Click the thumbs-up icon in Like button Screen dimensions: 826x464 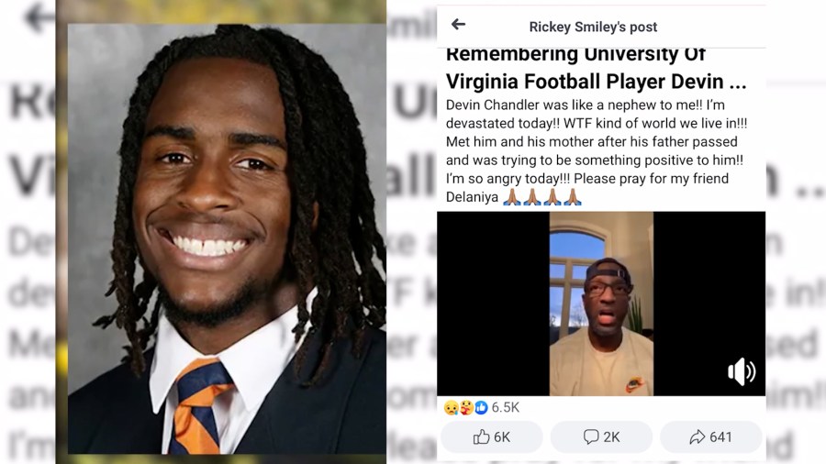(x=481, y=436)
